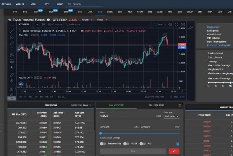Image resolution: width=233 pixels, height=156 pixels.
Task: Click the back arrow tool in chart sidebar
Action: coord(12,67)
